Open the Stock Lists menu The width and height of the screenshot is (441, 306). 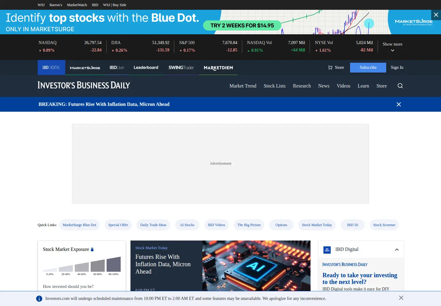click(x=274, y=86)
